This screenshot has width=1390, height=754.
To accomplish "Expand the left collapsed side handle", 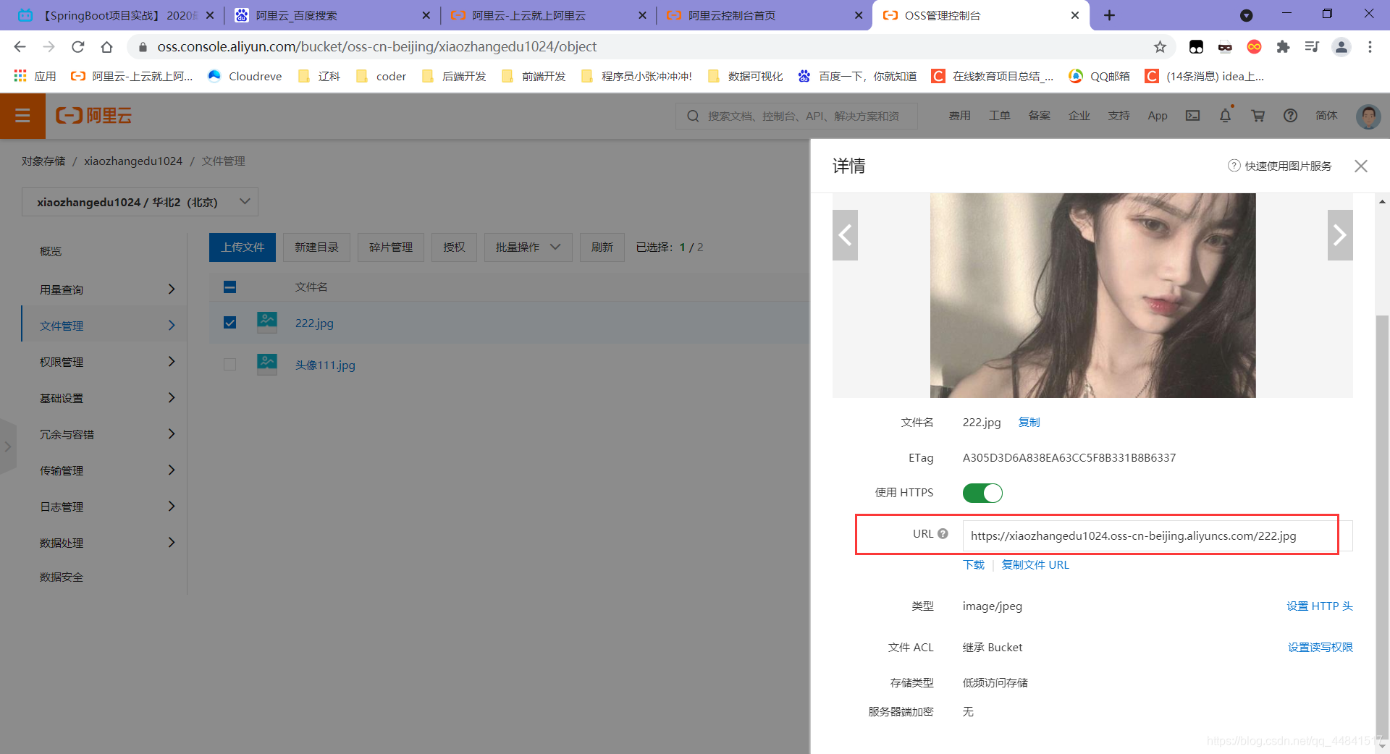I will (8, 446).
